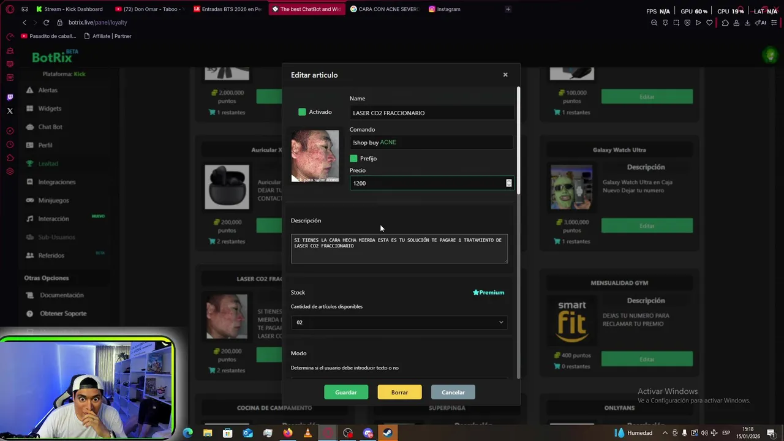
Task: Click the browser play icon in toolbar
Action: 698,23
